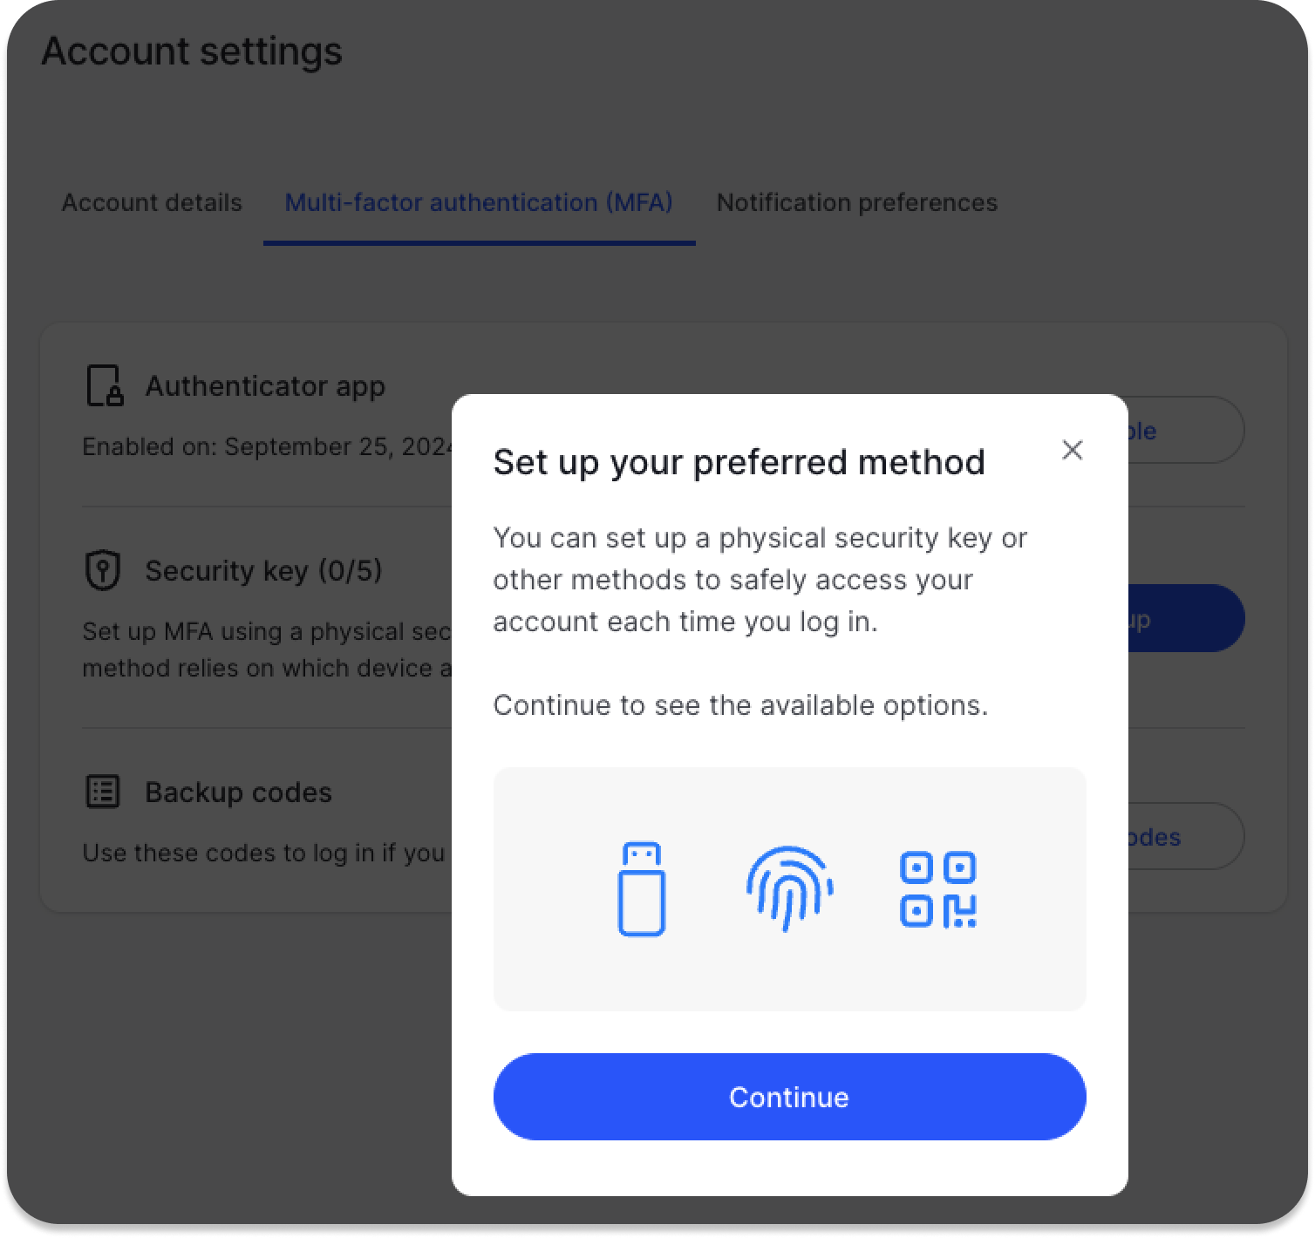Click the method icons illustration panel
Screen dimensions: 1315x1238
point(789,889)
